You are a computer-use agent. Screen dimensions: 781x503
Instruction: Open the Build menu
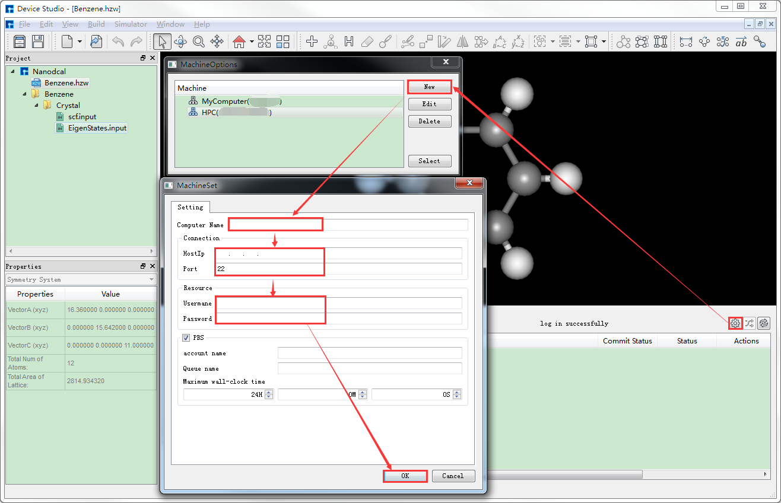click(x=96, y=24)
